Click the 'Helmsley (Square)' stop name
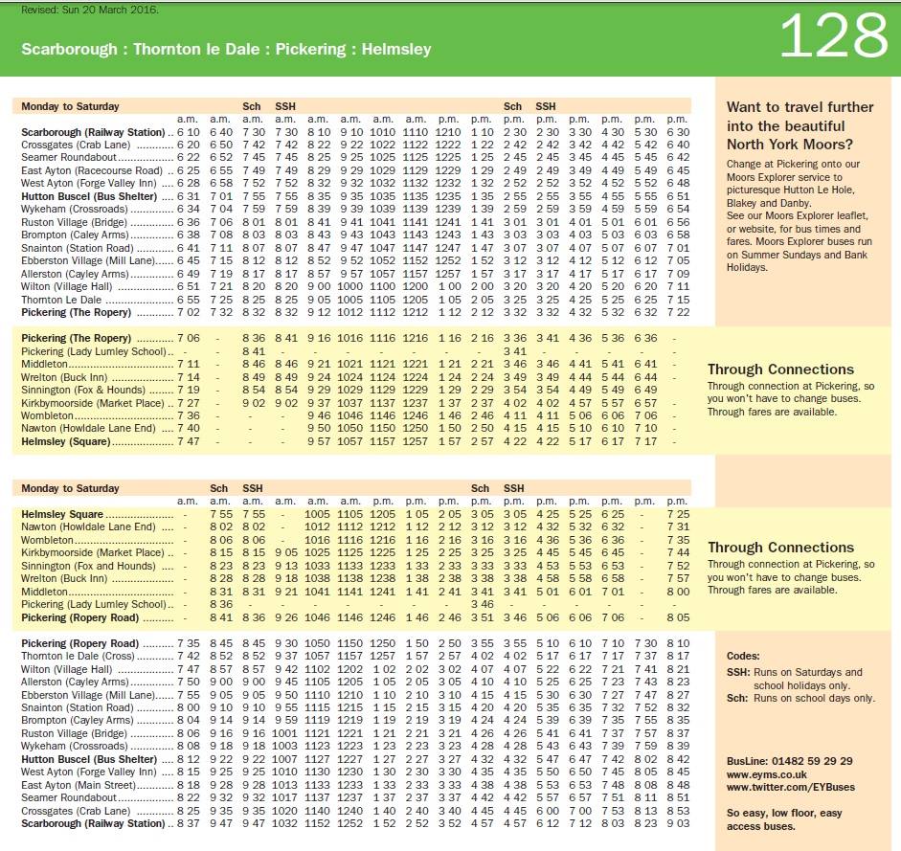 pyautogui.click(x=66, y=441)
